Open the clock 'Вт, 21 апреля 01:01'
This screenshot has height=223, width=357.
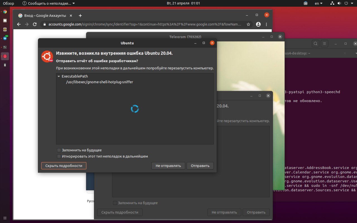pyautogui.click(x=183, y=3)
